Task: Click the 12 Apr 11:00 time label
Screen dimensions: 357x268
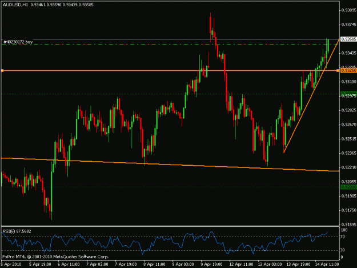Action: coord(241,265)
